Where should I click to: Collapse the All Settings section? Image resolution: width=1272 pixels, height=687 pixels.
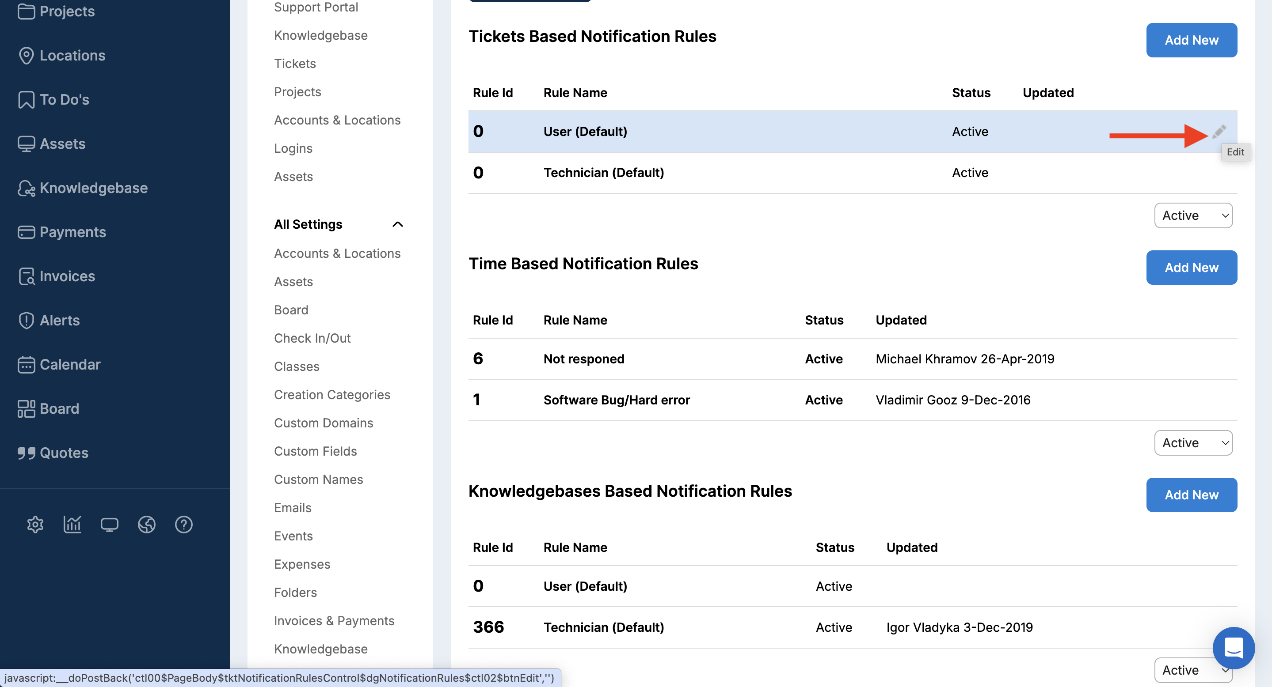pyautogui.click(x=397, y=224)
